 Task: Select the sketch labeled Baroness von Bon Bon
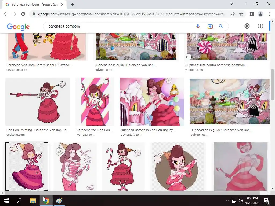pyautogui.click(x=75, y=166)
